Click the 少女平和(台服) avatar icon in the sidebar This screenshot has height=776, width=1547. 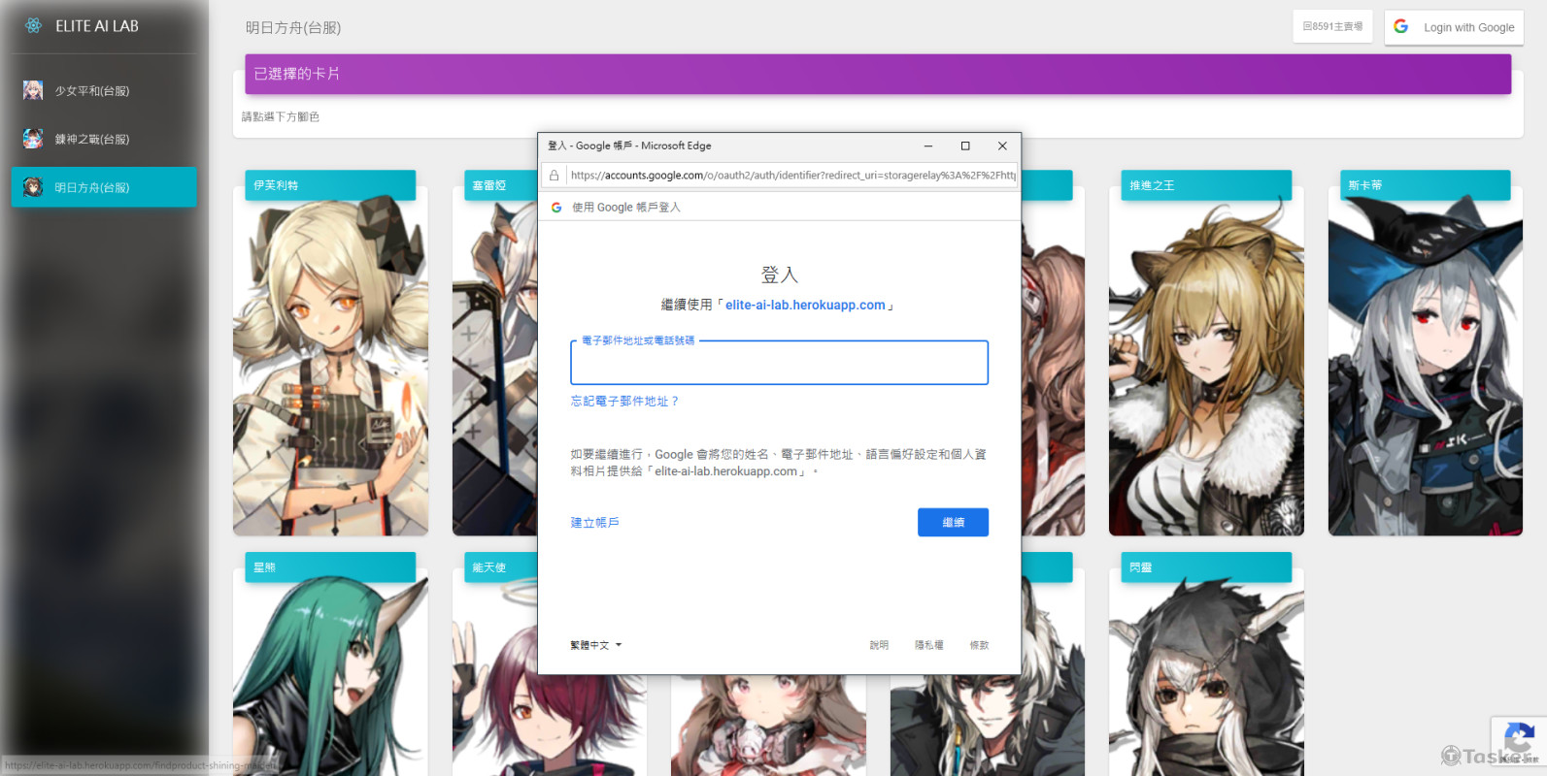tap(33, 90)
